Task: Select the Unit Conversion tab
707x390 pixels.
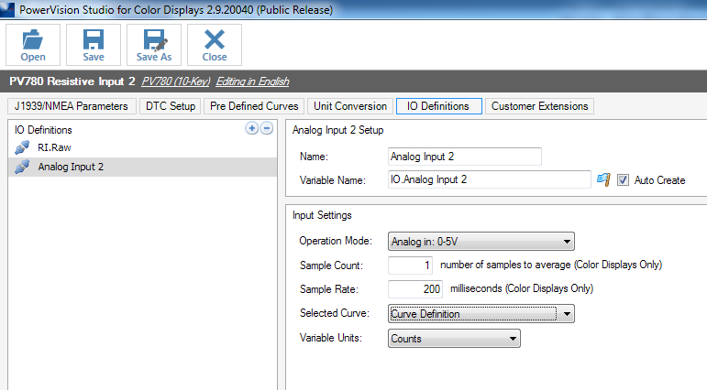Action: 350,106
